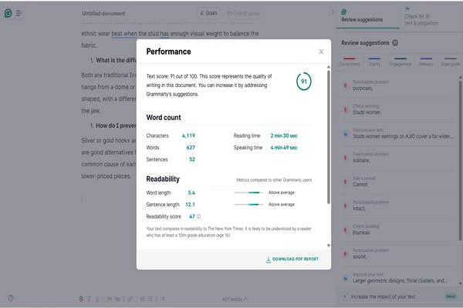Open the 'Studs women earrings on AJIO' suggestion
Image resolution: width=463 pixels, height=308 pixels.
point(397,133)
